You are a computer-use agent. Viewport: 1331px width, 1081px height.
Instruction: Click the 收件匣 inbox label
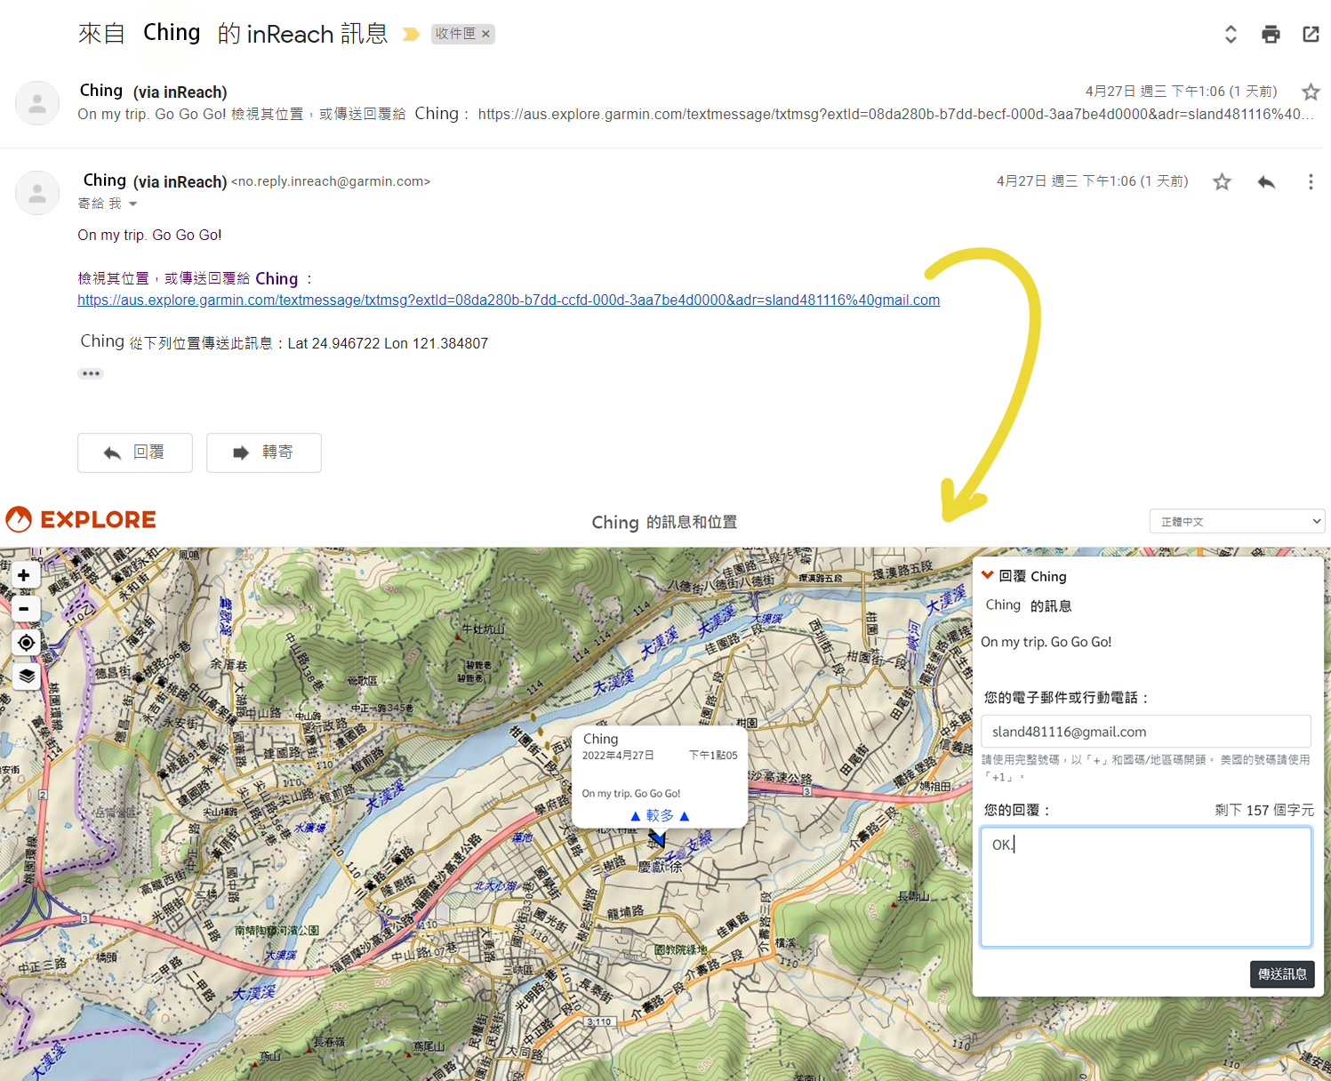(455, 34)
